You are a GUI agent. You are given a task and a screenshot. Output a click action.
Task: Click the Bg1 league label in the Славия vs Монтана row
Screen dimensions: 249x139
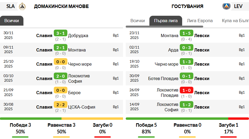pyautogui.click(x=116, y=50)
